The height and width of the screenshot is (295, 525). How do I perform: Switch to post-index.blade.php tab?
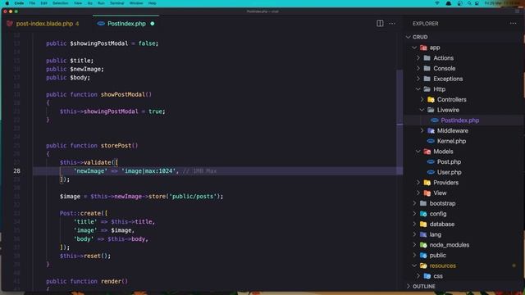[x=44, y=24]
